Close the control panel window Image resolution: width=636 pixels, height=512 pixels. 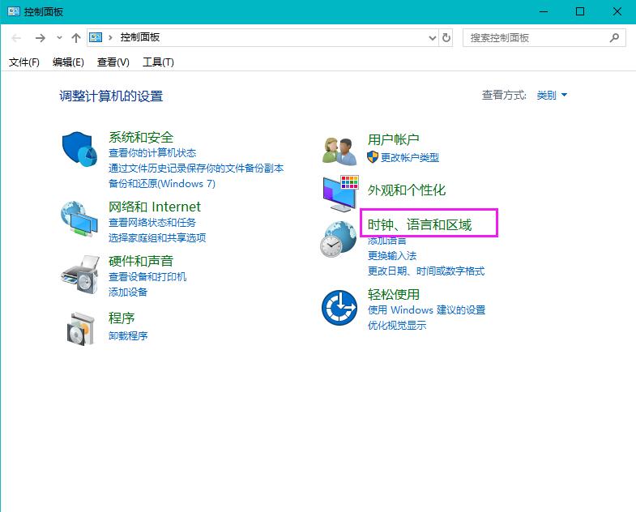[617, 11]
